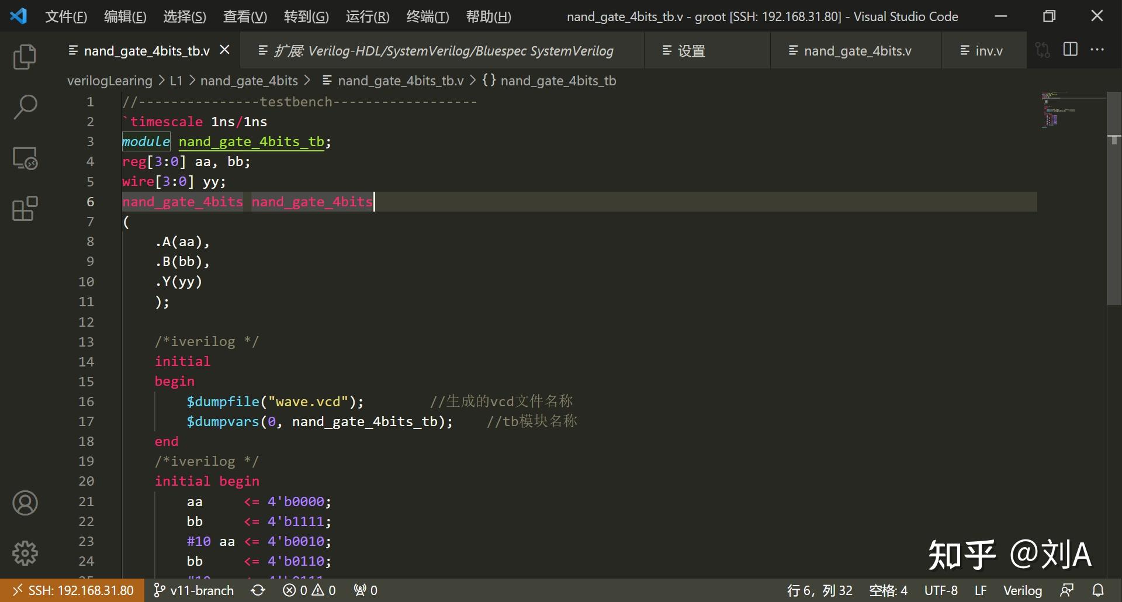The height and width of the screenshot is (602, 1122).
Task: Split the editor into two panes
Action: click(x=1071, y=50)
